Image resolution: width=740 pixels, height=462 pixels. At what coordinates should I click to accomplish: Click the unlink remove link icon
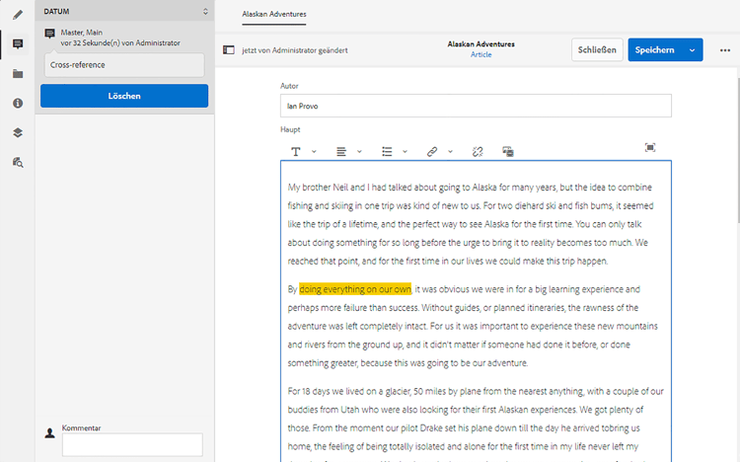[x=478, y=152]
